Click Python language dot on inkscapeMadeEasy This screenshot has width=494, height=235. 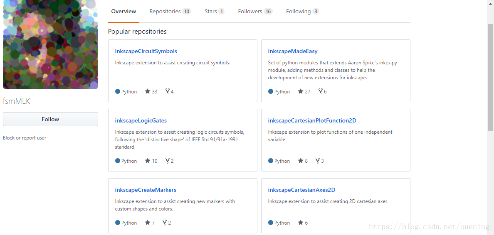[x=271, y=91]
